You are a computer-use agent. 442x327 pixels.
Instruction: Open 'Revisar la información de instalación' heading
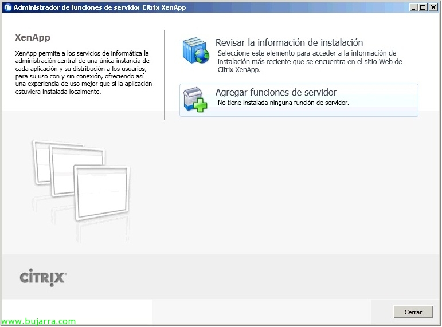289,42
